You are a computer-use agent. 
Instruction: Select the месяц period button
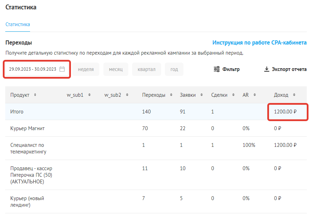point(116,69)
